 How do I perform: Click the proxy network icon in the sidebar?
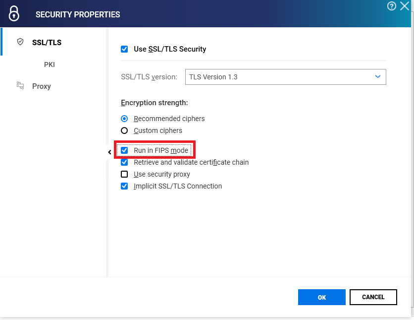[x=20, y=85]
